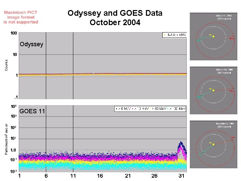
Task: Open the October 1, 2004 orbit diagram thumbnail
Action: [x=214, y=37]
